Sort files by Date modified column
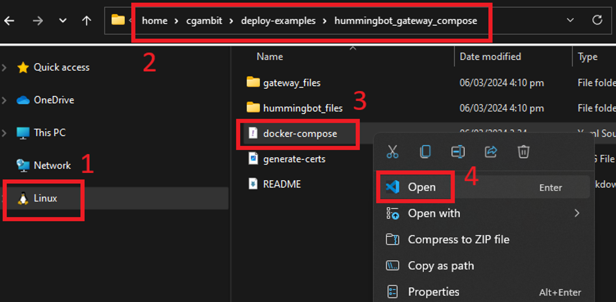The width and height of the screenshot is (616, 302). tap(490, 57)
